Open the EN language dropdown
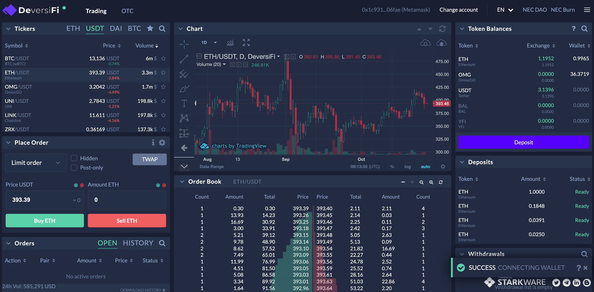Image resolution: width=594 pixels, height=292 pixels. [505, 10]
